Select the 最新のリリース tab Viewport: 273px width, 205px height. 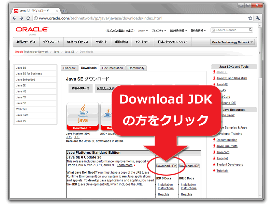(x=81, y=88)
